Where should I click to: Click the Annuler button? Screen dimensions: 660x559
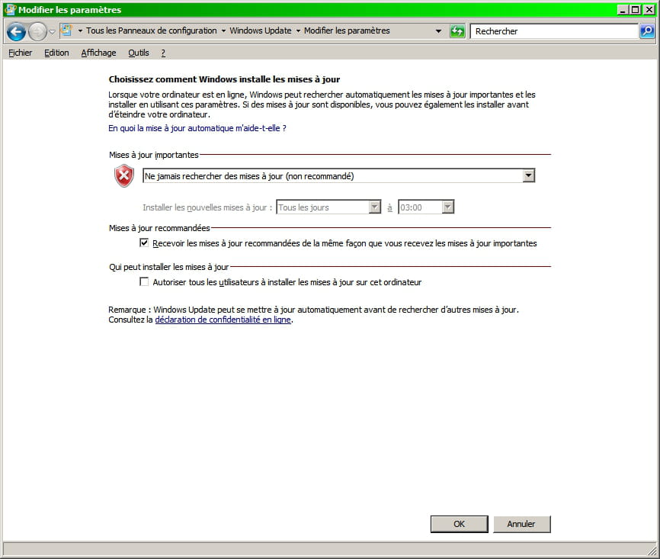[521, 524]
